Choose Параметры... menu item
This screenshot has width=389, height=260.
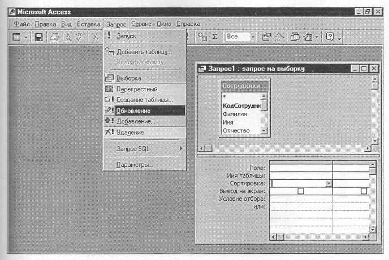click(145, 165)
